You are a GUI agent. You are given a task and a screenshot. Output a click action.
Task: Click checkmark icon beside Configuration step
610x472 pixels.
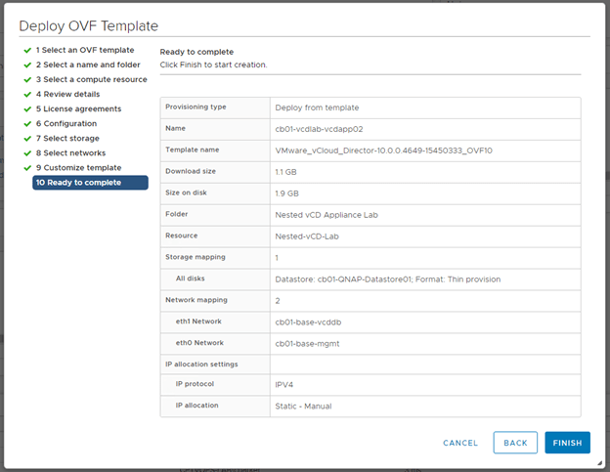coord(25,124)
